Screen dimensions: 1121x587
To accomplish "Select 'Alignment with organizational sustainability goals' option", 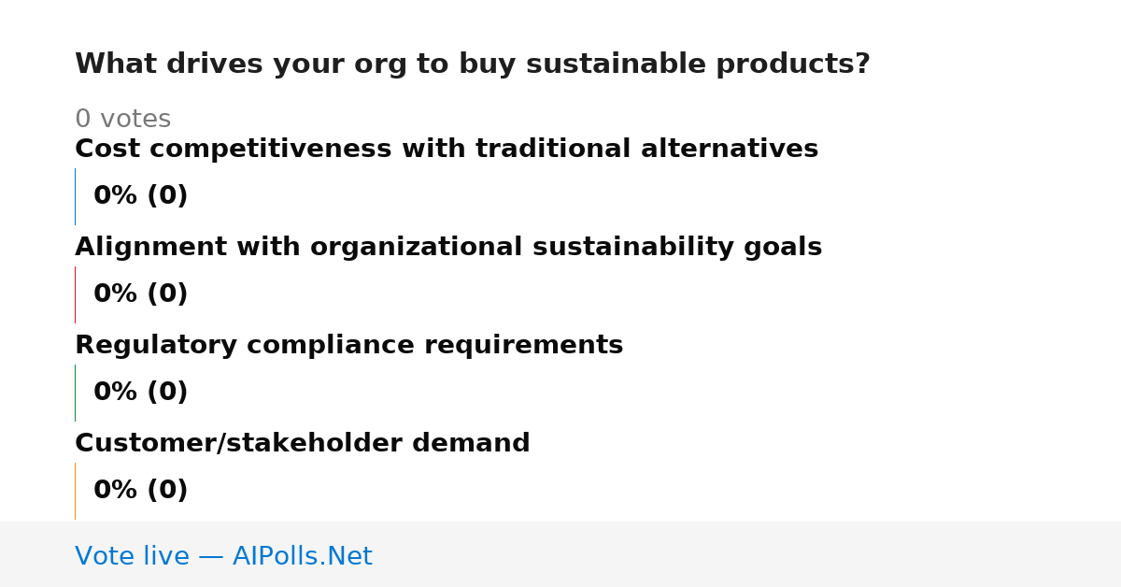I will coord(448,248).
